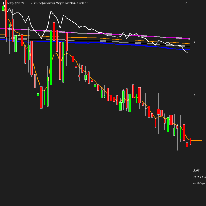Click the "2.03" last price value
The image size is (206, 206).
tap(197, 171)
